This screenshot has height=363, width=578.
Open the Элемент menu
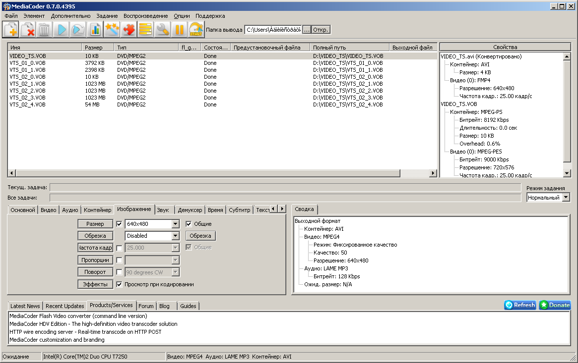click(34, 16)
